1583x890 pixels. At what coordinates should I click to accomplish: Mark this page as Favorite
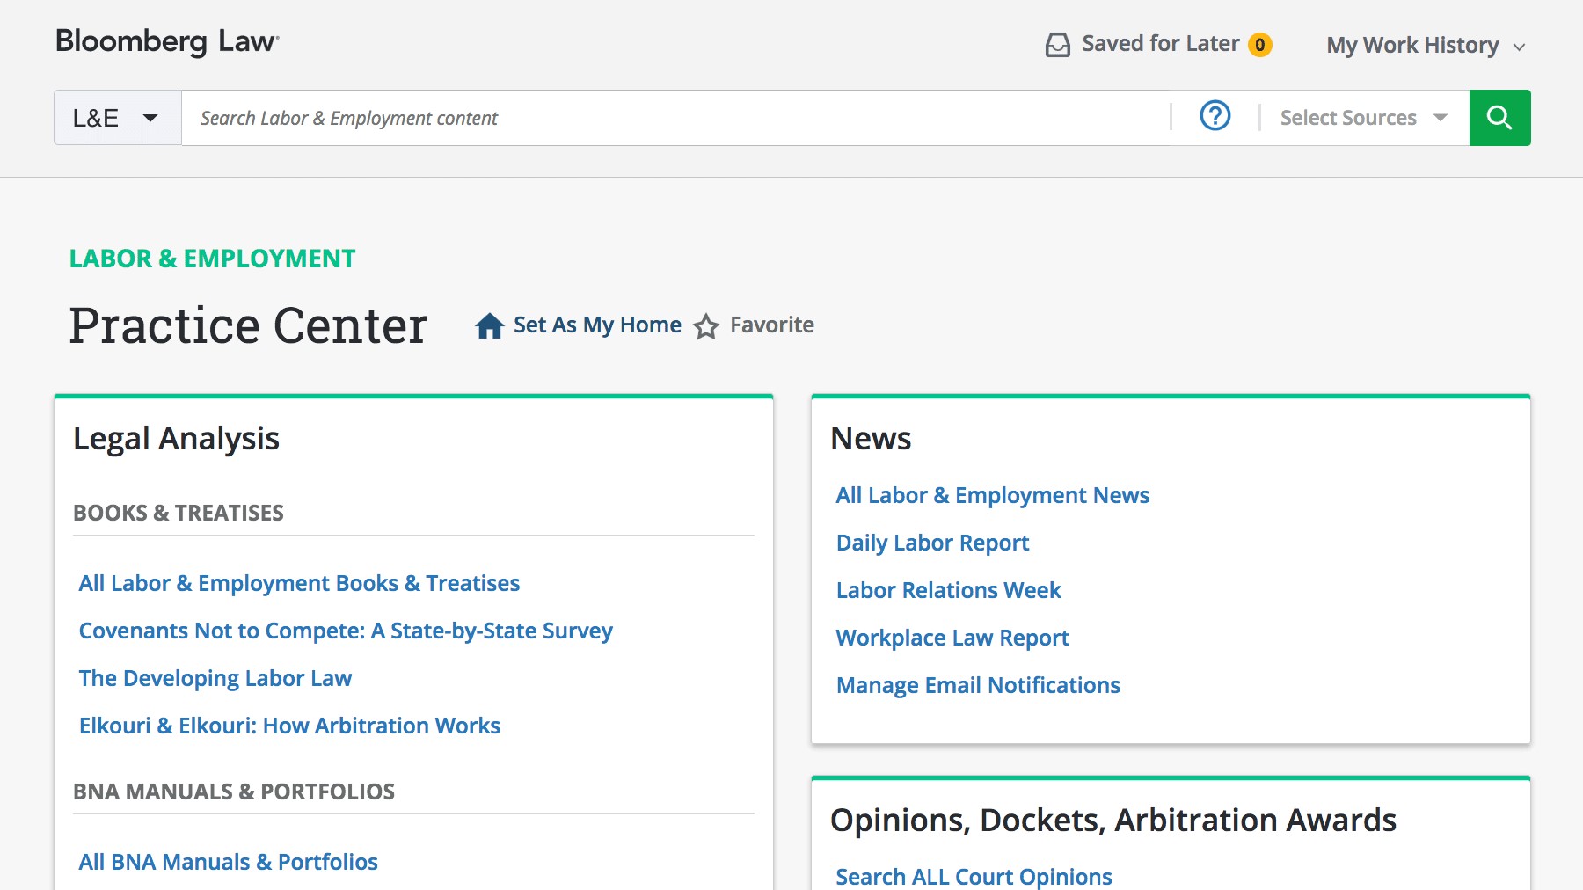[x=771, y=325]
